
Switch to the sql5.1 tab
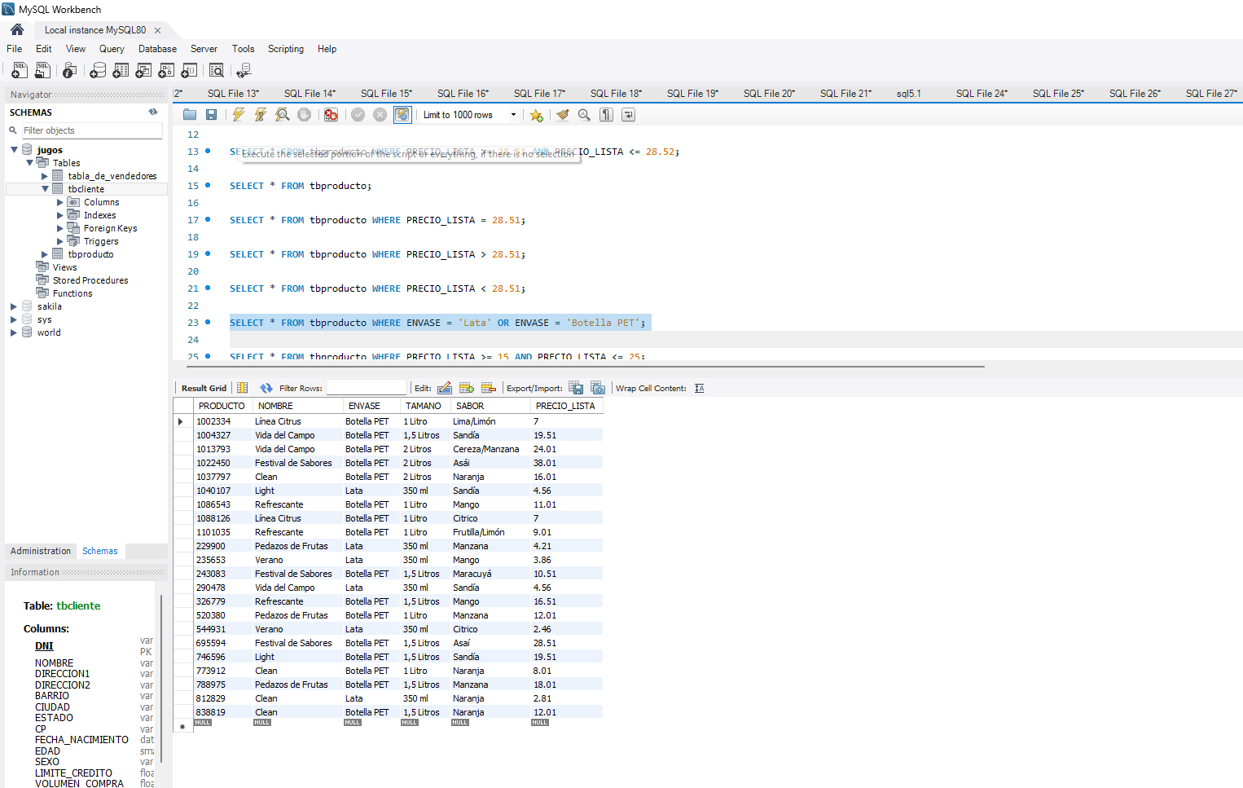[x=908, y=94]
